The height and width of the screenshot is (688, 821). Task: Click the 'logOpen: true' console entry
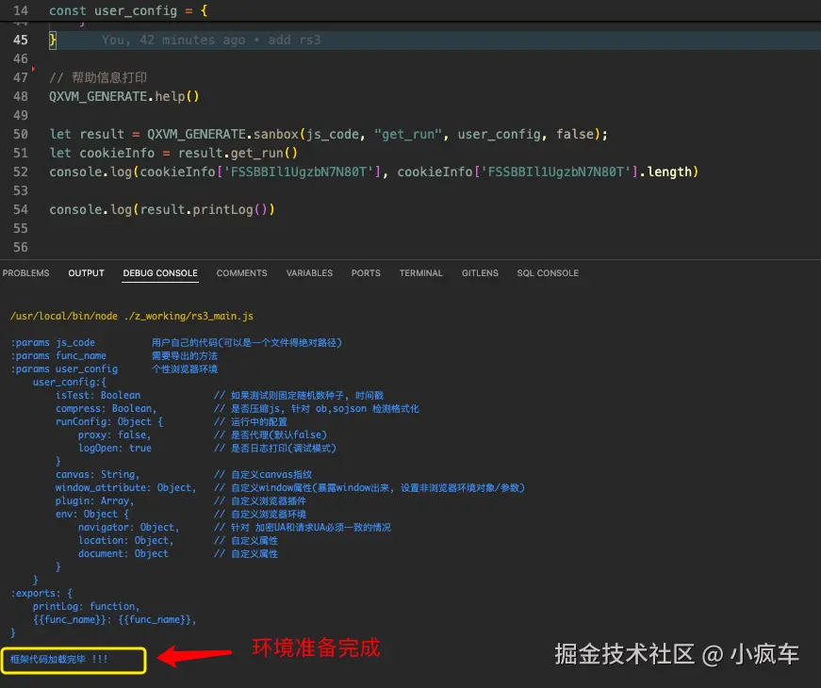coord(115,448)
